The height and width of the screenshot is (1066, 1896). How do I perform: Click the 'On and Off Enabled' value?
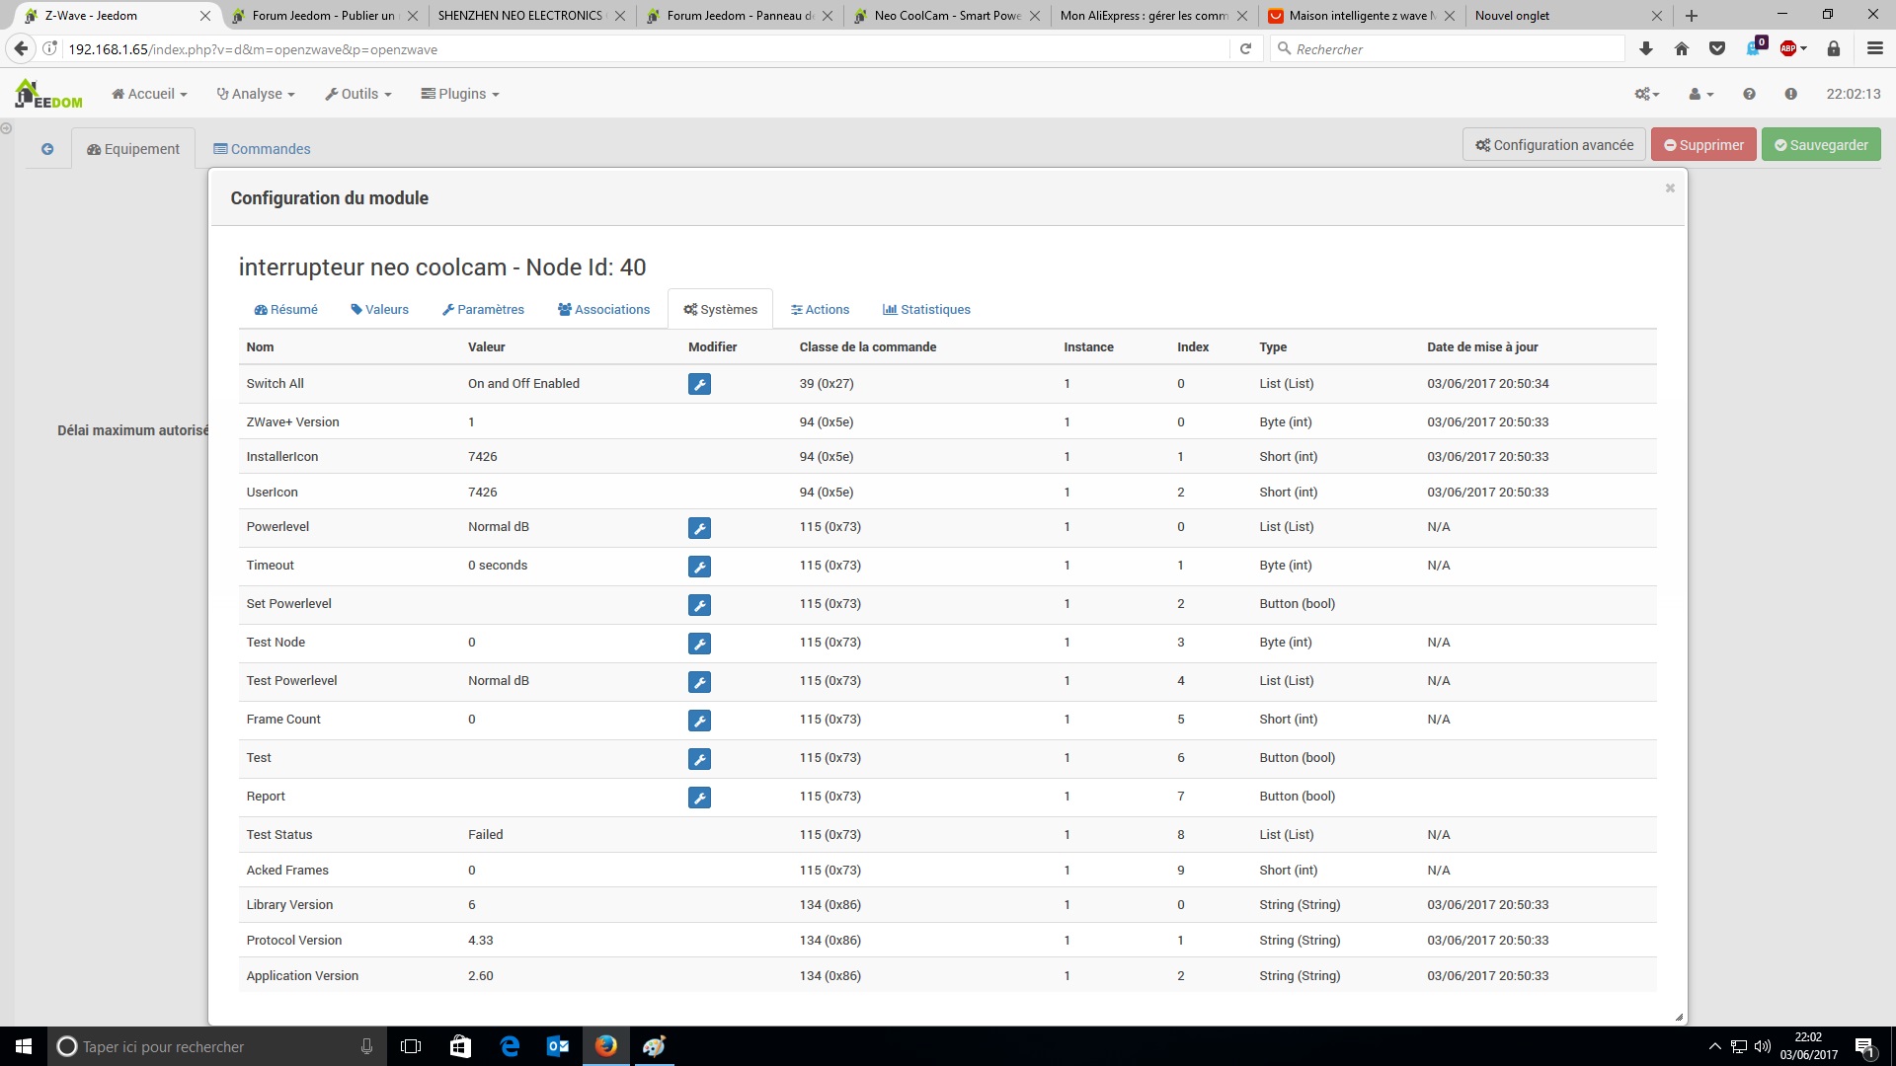(x=523, y=384)
